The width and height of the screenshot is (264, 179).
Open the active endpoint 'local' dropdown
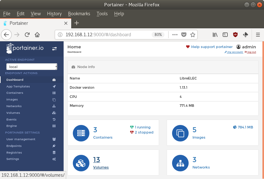coord(32,67)
